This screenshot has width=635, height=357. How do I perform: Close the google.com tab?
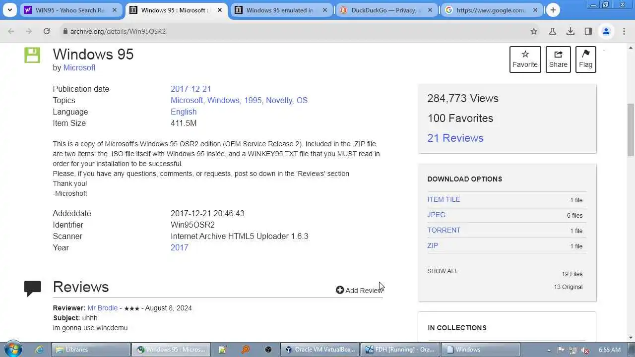click(535, 10)
